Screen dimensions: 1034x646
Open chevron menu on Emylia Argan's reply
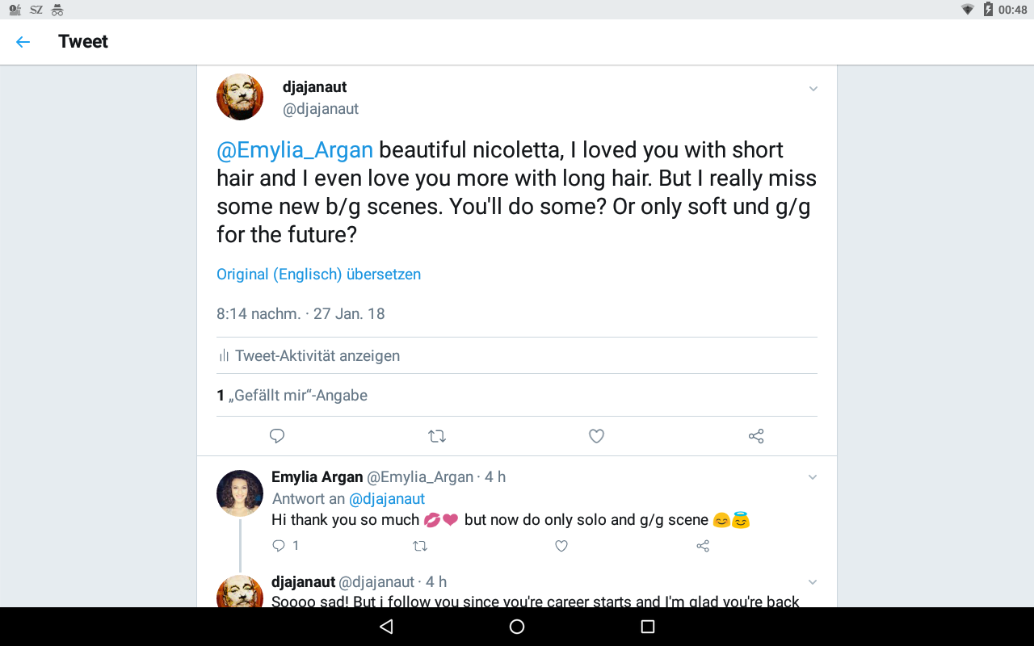pyautogui.click(x=813, y=477)
